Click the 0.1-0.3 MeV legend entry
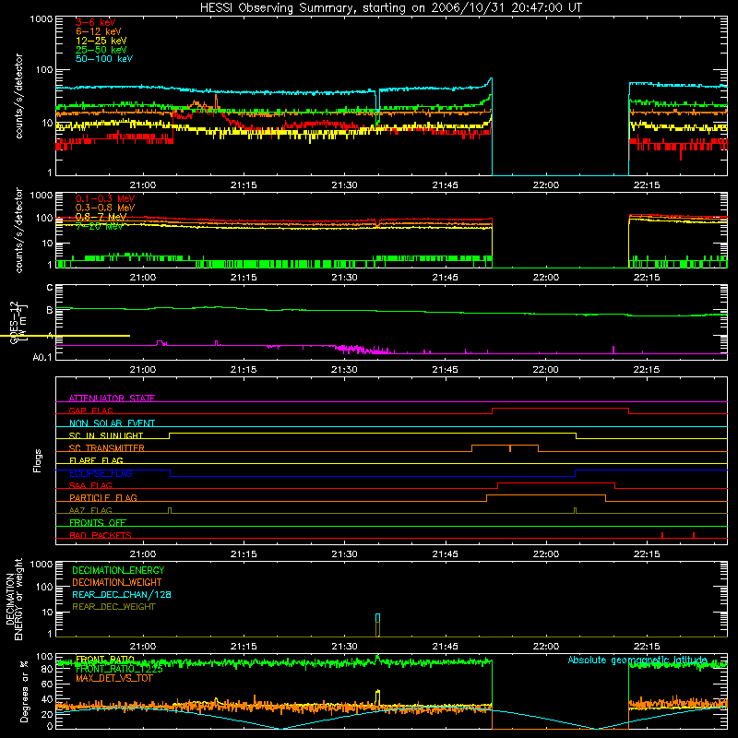 [x=105, y=198]
